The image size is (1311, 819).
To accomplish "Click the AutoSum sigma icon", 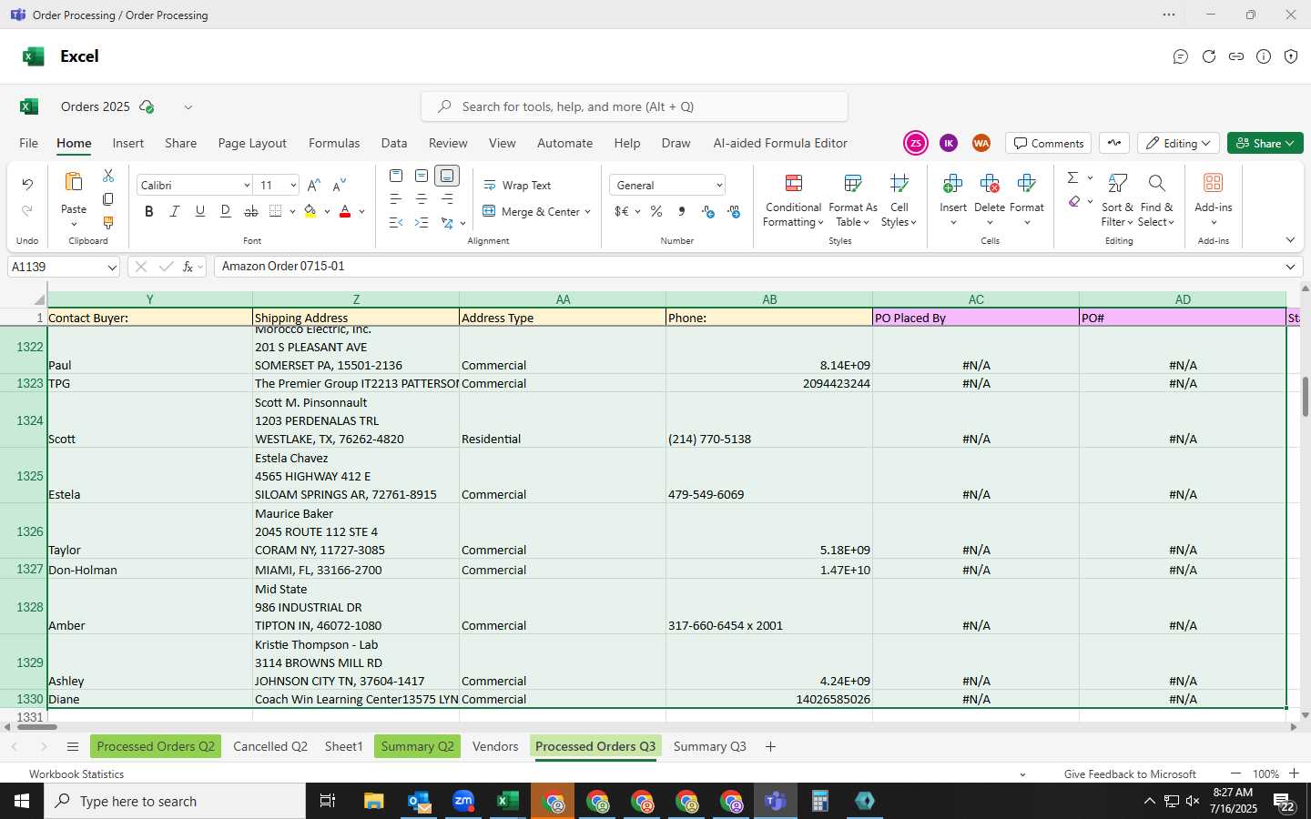I will (x=1072, y=177).
